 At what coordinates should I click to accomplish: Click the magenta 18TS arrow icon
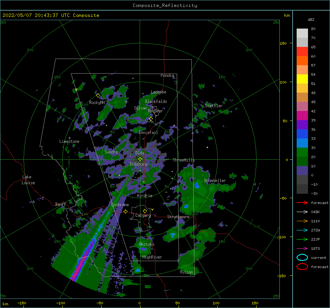[x=302, y=248]
